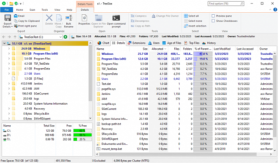Navigate back with left arrow
This screenshot has width=278, height=163.
[x=4, y=37]
